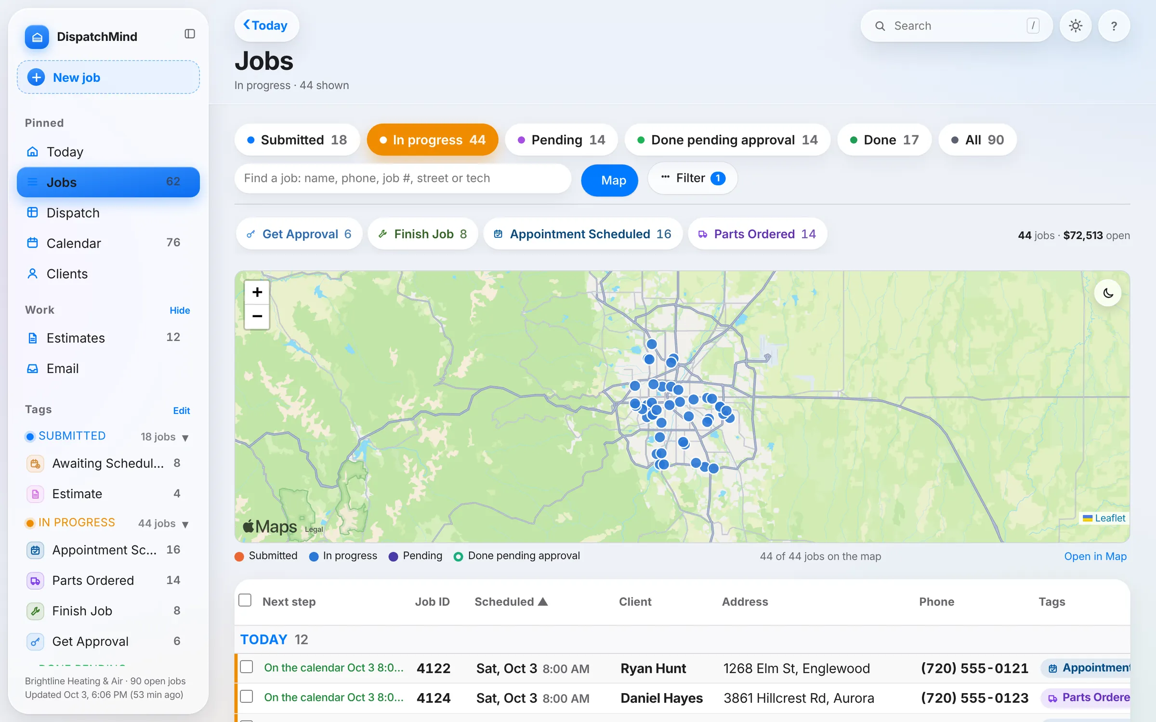Select all jobs with header checkbox
Screen dimensions: 1156x722
(245, 600)
